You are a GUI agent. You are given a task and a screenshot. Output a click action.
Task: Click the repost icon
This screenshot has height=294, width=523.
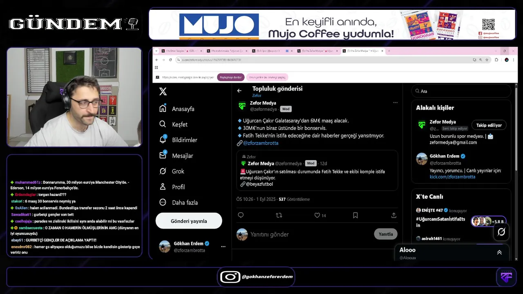click(x=279, y=215)
